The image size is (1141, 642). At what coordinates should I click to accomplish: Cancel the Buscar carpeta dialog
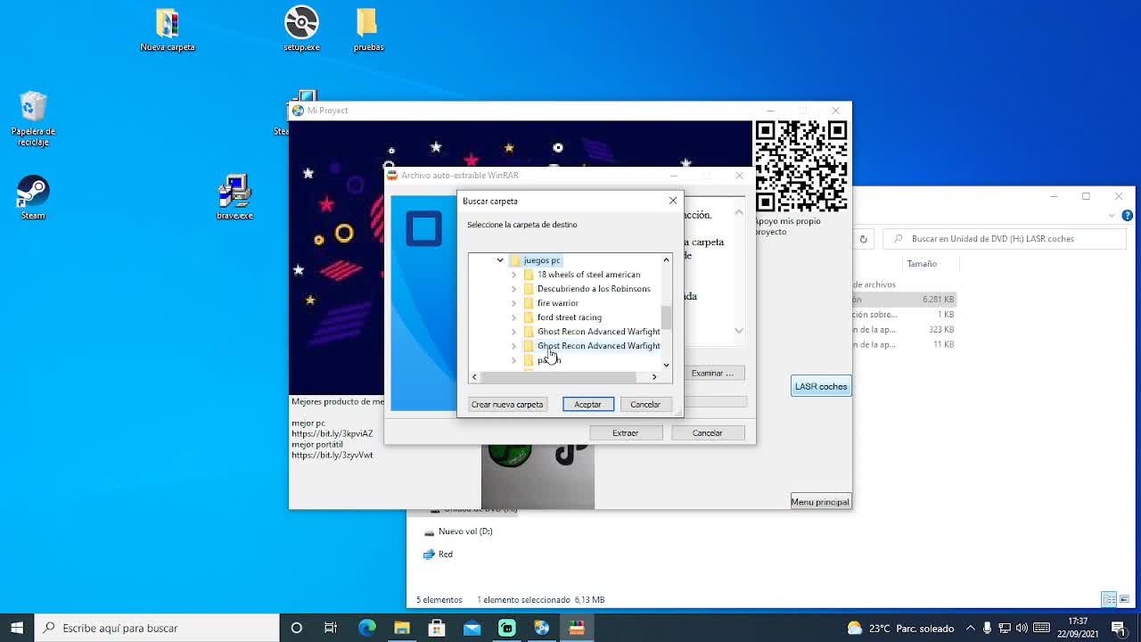click(645, 405)
